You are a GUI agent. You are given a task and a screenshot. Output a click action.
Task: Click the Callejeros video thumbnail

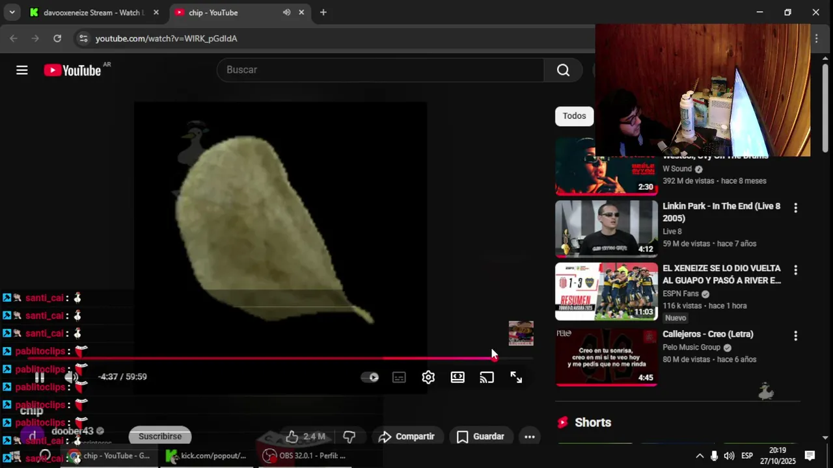pos(607,357)
